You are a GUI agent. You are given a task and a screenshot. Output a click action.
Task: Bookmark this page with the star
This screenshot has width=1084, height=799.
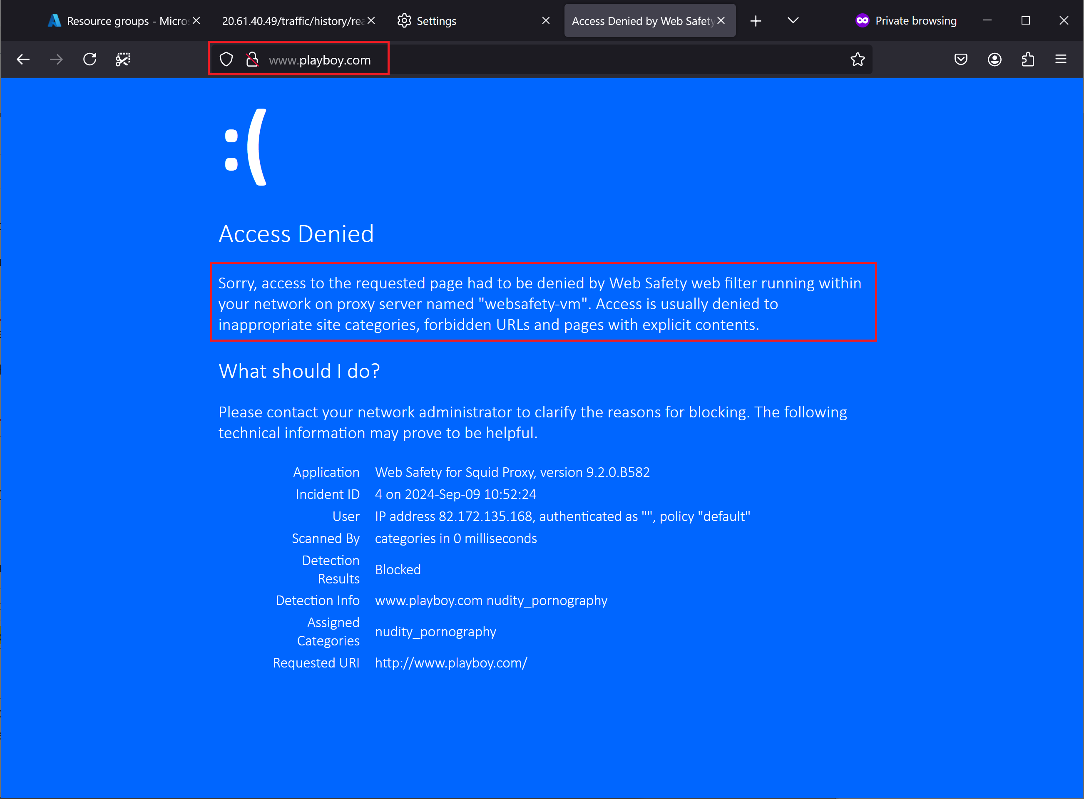857,60
